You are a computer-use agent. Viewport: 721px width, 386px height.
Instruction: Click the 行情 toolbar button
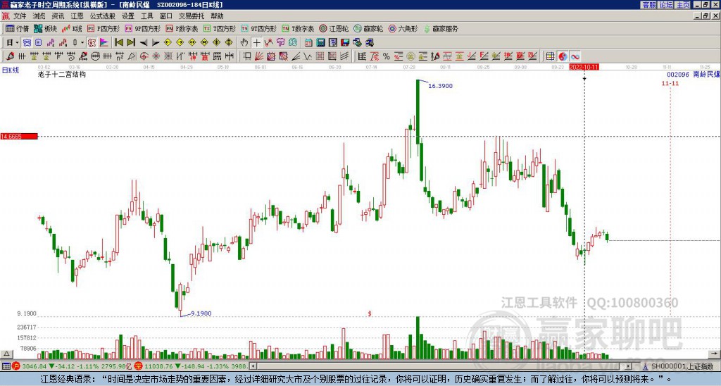pos(17,28)
